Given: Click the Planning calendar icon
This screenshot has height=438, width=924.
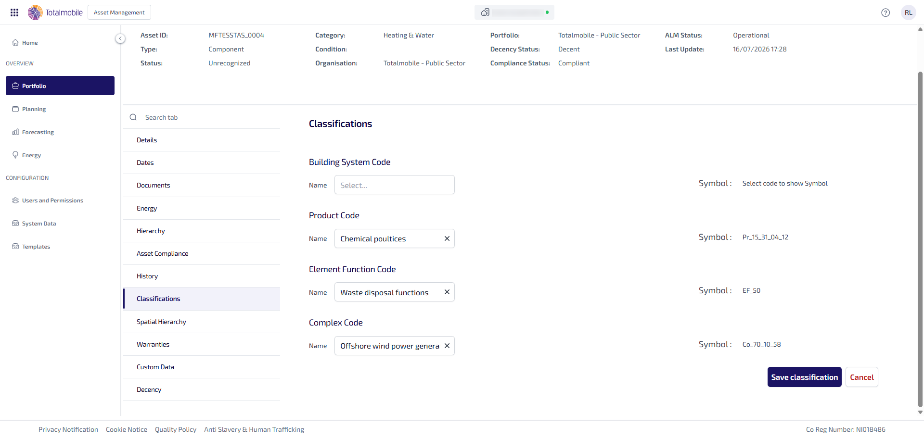Looking at the screenshot, I should click(x=15, y=109).
